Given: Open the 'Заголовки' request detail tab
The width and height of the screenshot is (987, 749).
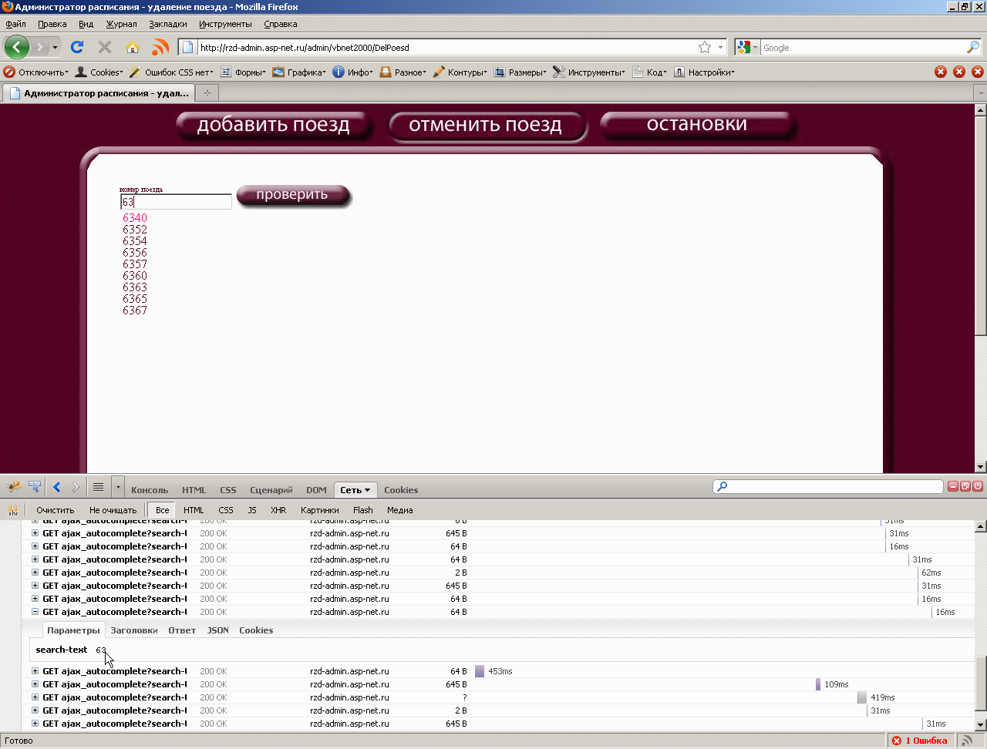Looking at the screenshot, I should tap(134, 630).
